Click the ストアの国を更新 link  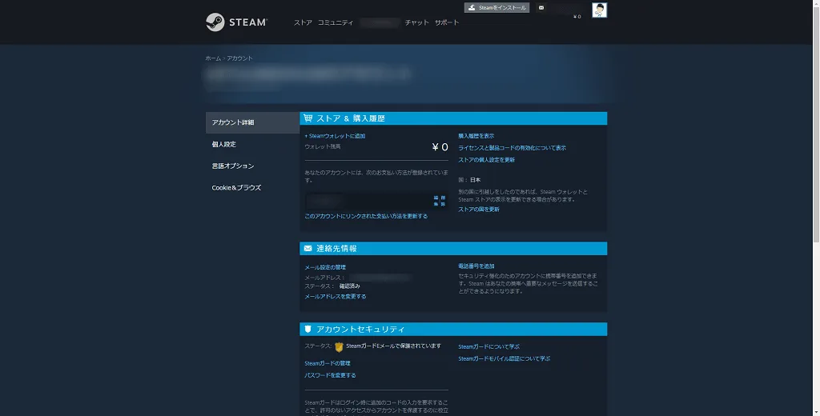point(479,209)
